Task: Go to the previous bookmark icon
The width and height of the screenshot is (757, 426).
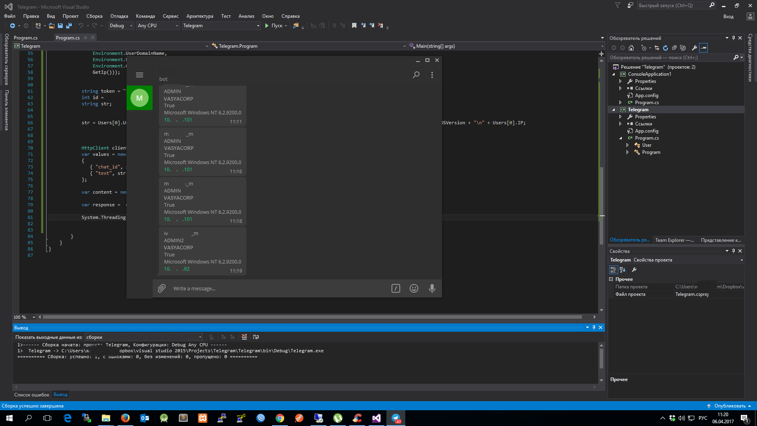Action: click(x=363, y=26)
